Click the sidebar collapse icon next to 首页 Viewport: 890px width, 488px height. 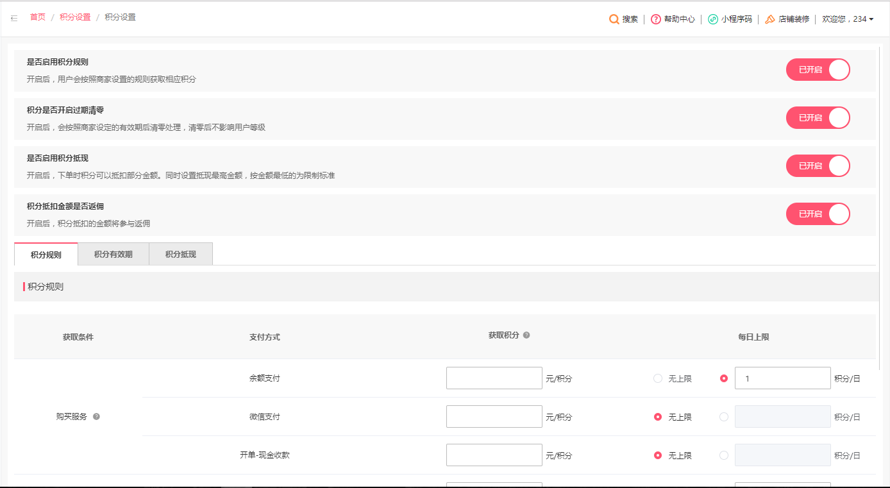14,18
